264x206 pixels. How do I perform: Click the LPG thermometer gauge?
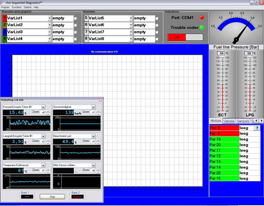click(x=249, y=84)
